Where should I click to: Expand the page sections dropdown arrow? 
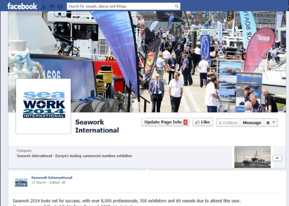pyautogui.click(x=277, y=158)
